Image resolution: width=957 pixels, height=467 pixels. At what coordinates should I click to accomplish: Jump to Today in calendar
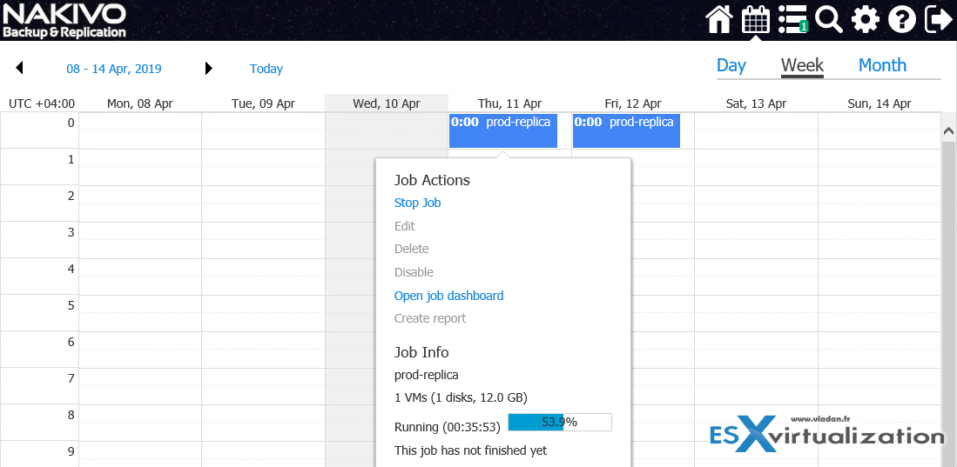[266, 69]
